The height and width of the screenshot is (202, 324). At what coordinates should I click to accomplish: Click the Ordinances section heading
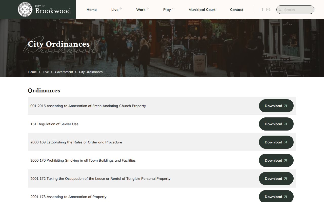44,90
